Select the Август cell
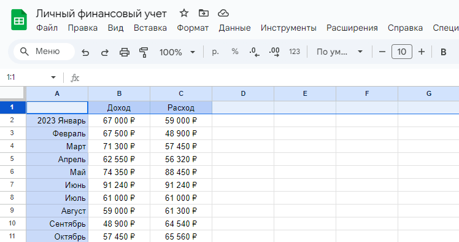This screenshot has height=242, width=459. point(57,211)
